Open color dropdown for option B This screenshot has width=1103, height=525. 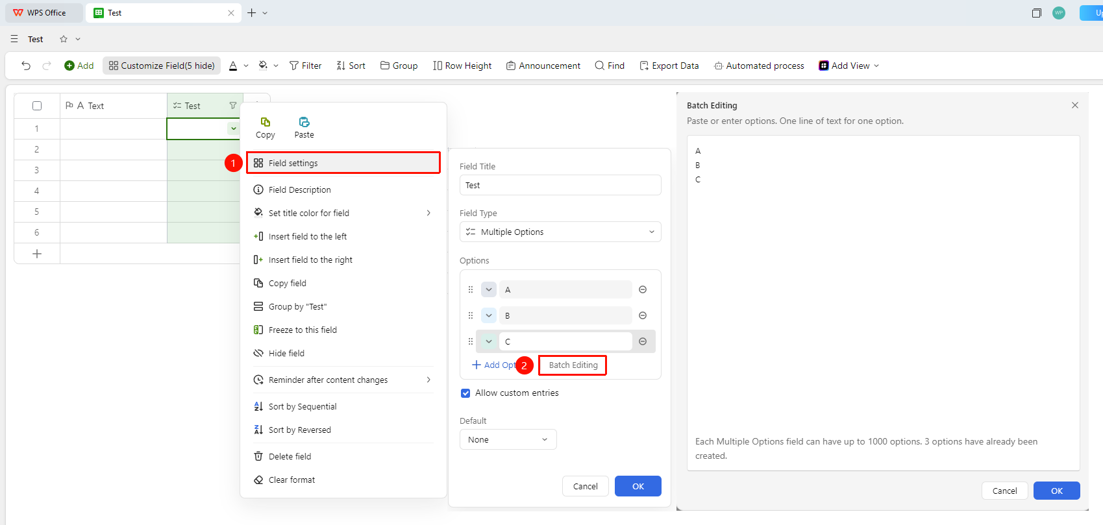point(489,315)
